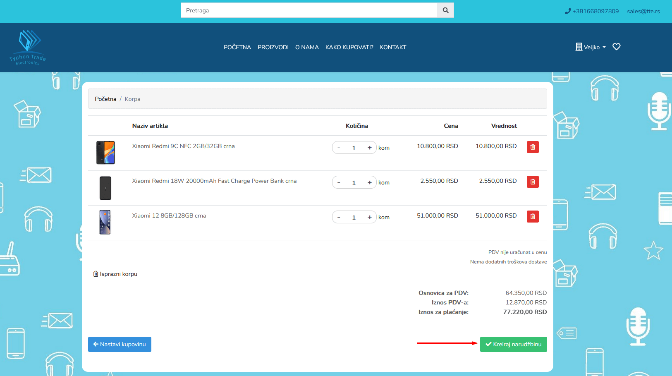Click the Typhon Trade Electronics logo
This screenshot has width=672, height=376.
28,47
